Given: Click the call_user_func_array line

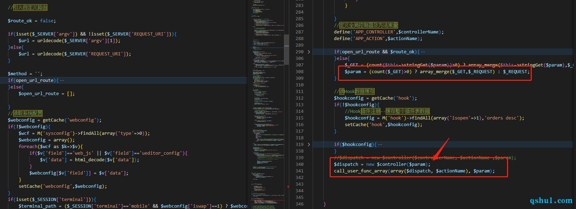Looking at the screenshot, I should pos(414,171).
